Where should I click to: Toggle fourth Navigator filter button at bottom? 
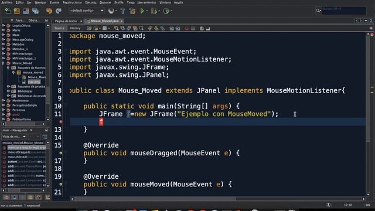(x=30, y=197)
